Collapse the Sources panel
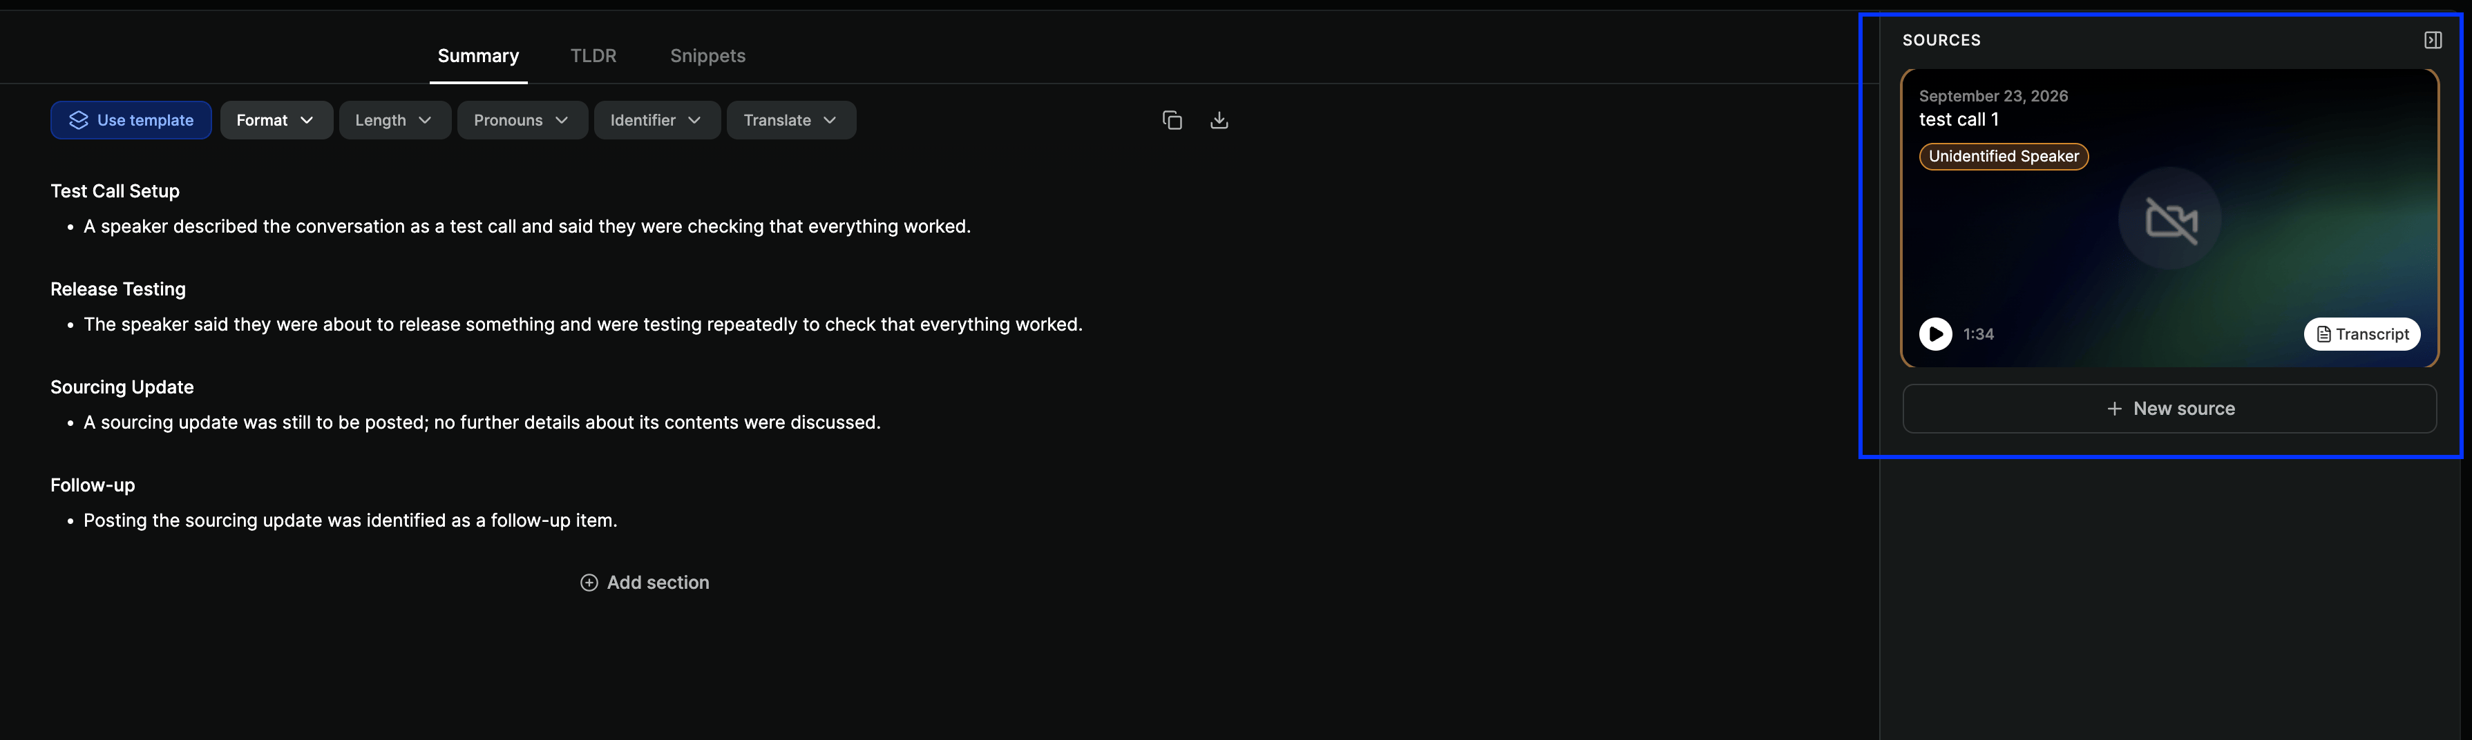2472x740 pixels. pos(2433,40)
